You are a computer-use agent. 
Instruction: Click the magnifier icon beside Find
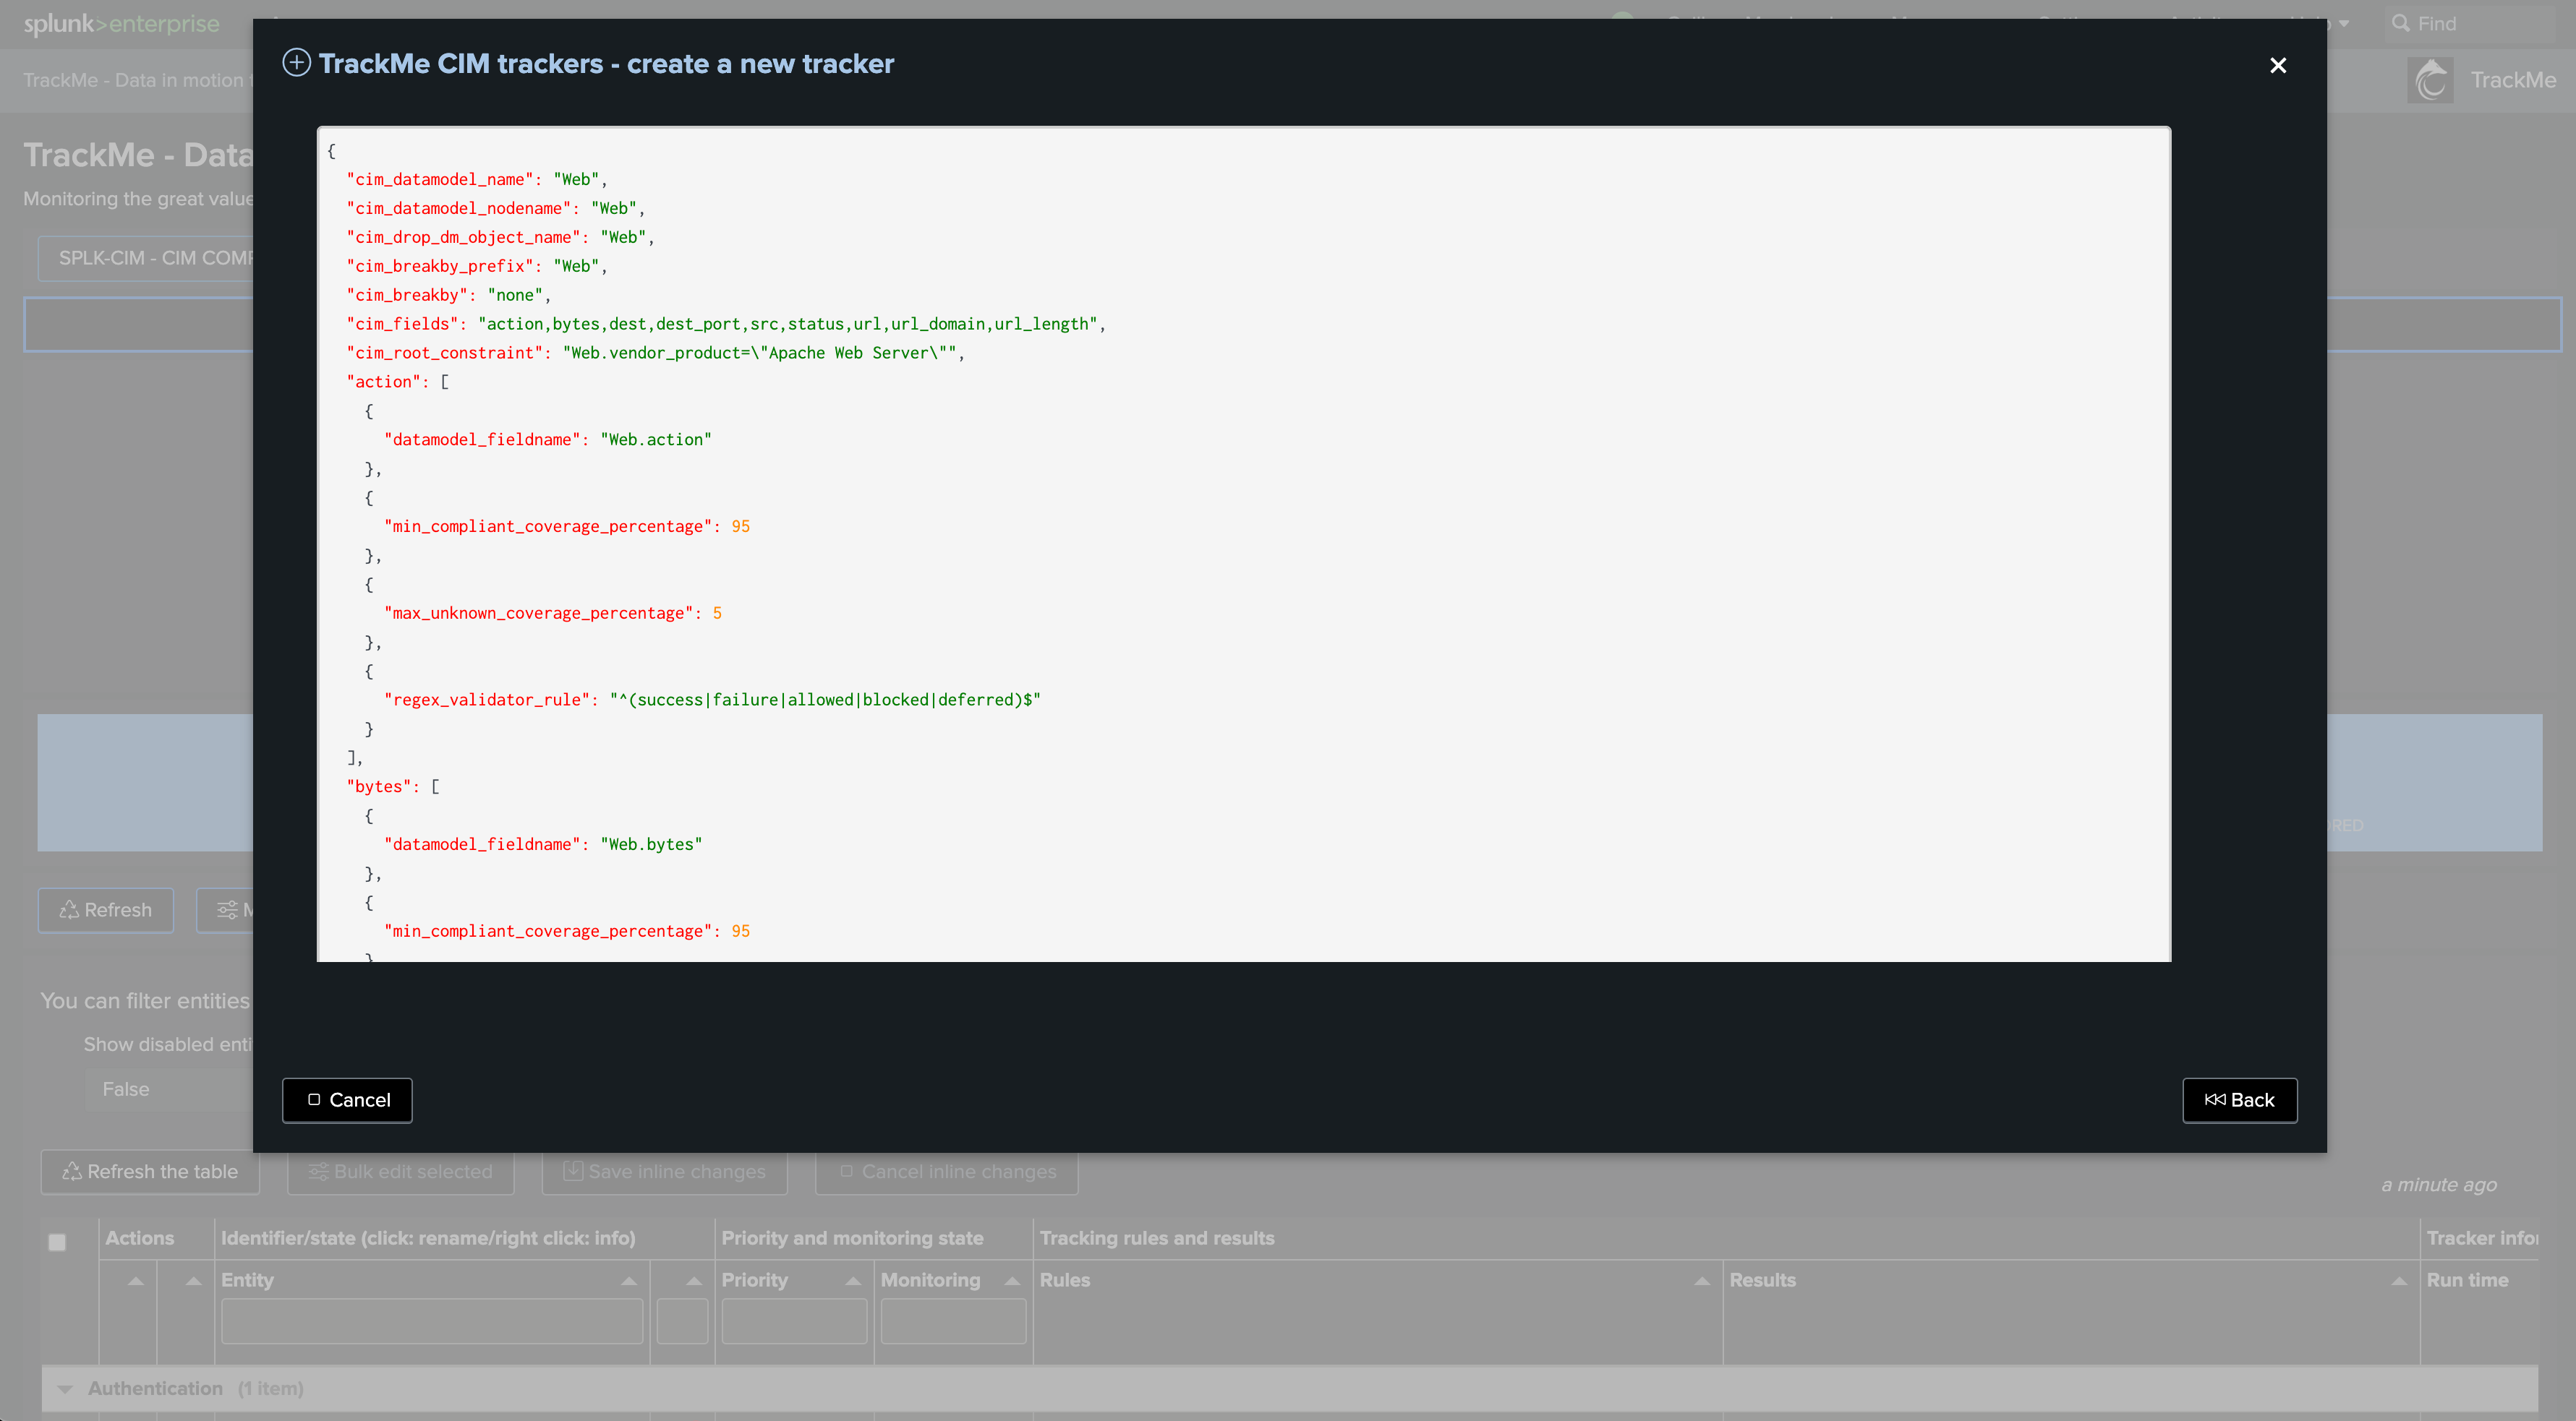[x=2400, y=23]
